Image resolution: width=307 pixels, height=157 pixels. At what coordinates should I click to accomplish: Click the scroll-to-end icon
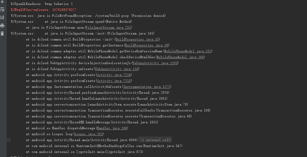[x=2, y=17]
